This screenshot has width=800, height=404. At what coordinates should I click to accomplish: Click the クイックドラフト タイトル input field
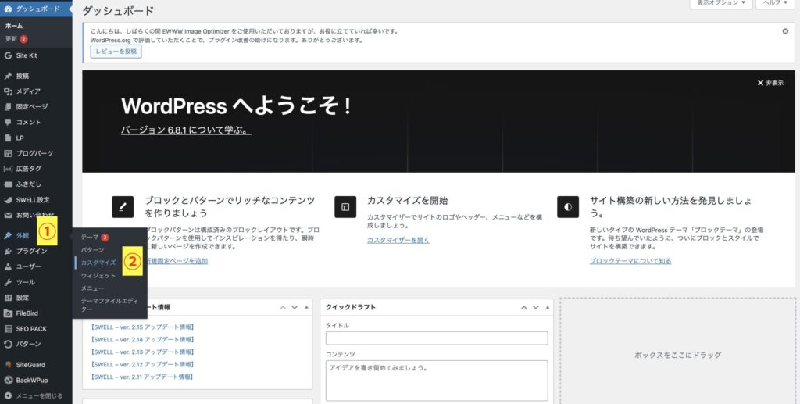(437, 338)
